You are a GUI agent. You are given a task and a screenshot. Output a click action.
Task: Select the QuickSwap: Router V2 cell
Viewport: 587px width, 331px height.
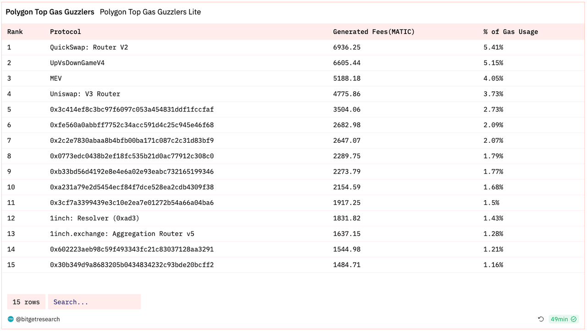(x=89, y=47)
